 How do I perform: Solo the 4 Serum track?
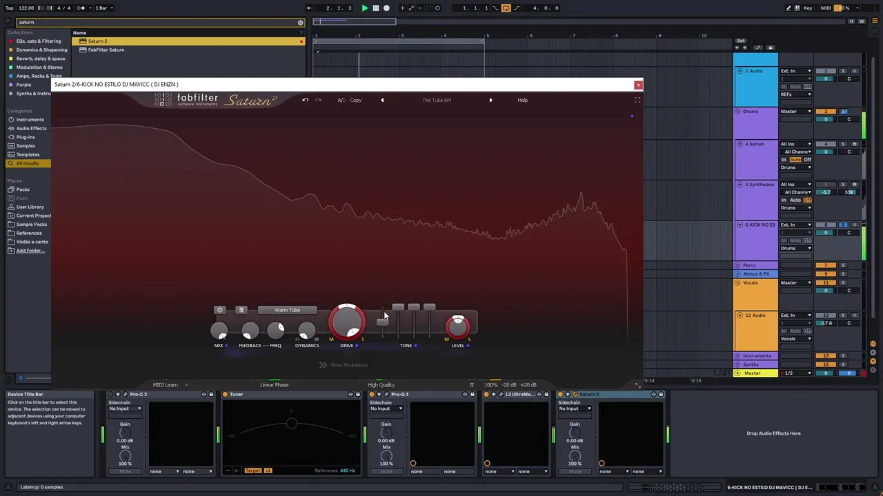pos(843,144)
